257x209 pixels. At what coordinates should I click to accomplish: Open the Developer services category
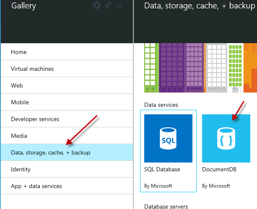pos(67,119)
